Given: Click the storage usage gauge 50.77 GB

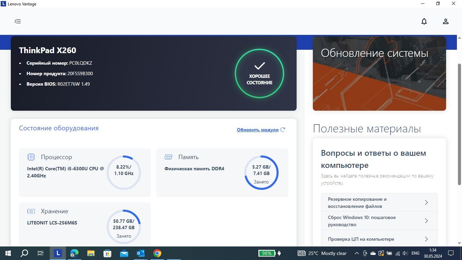Looking at the screenshot, I should [124, 227].
